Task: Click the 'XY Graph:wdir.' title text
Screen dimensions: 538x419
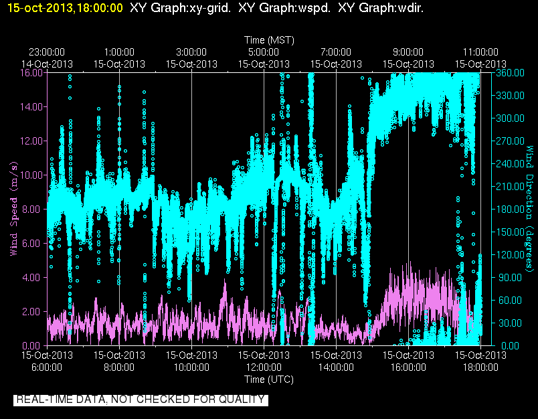Action: 381,7
